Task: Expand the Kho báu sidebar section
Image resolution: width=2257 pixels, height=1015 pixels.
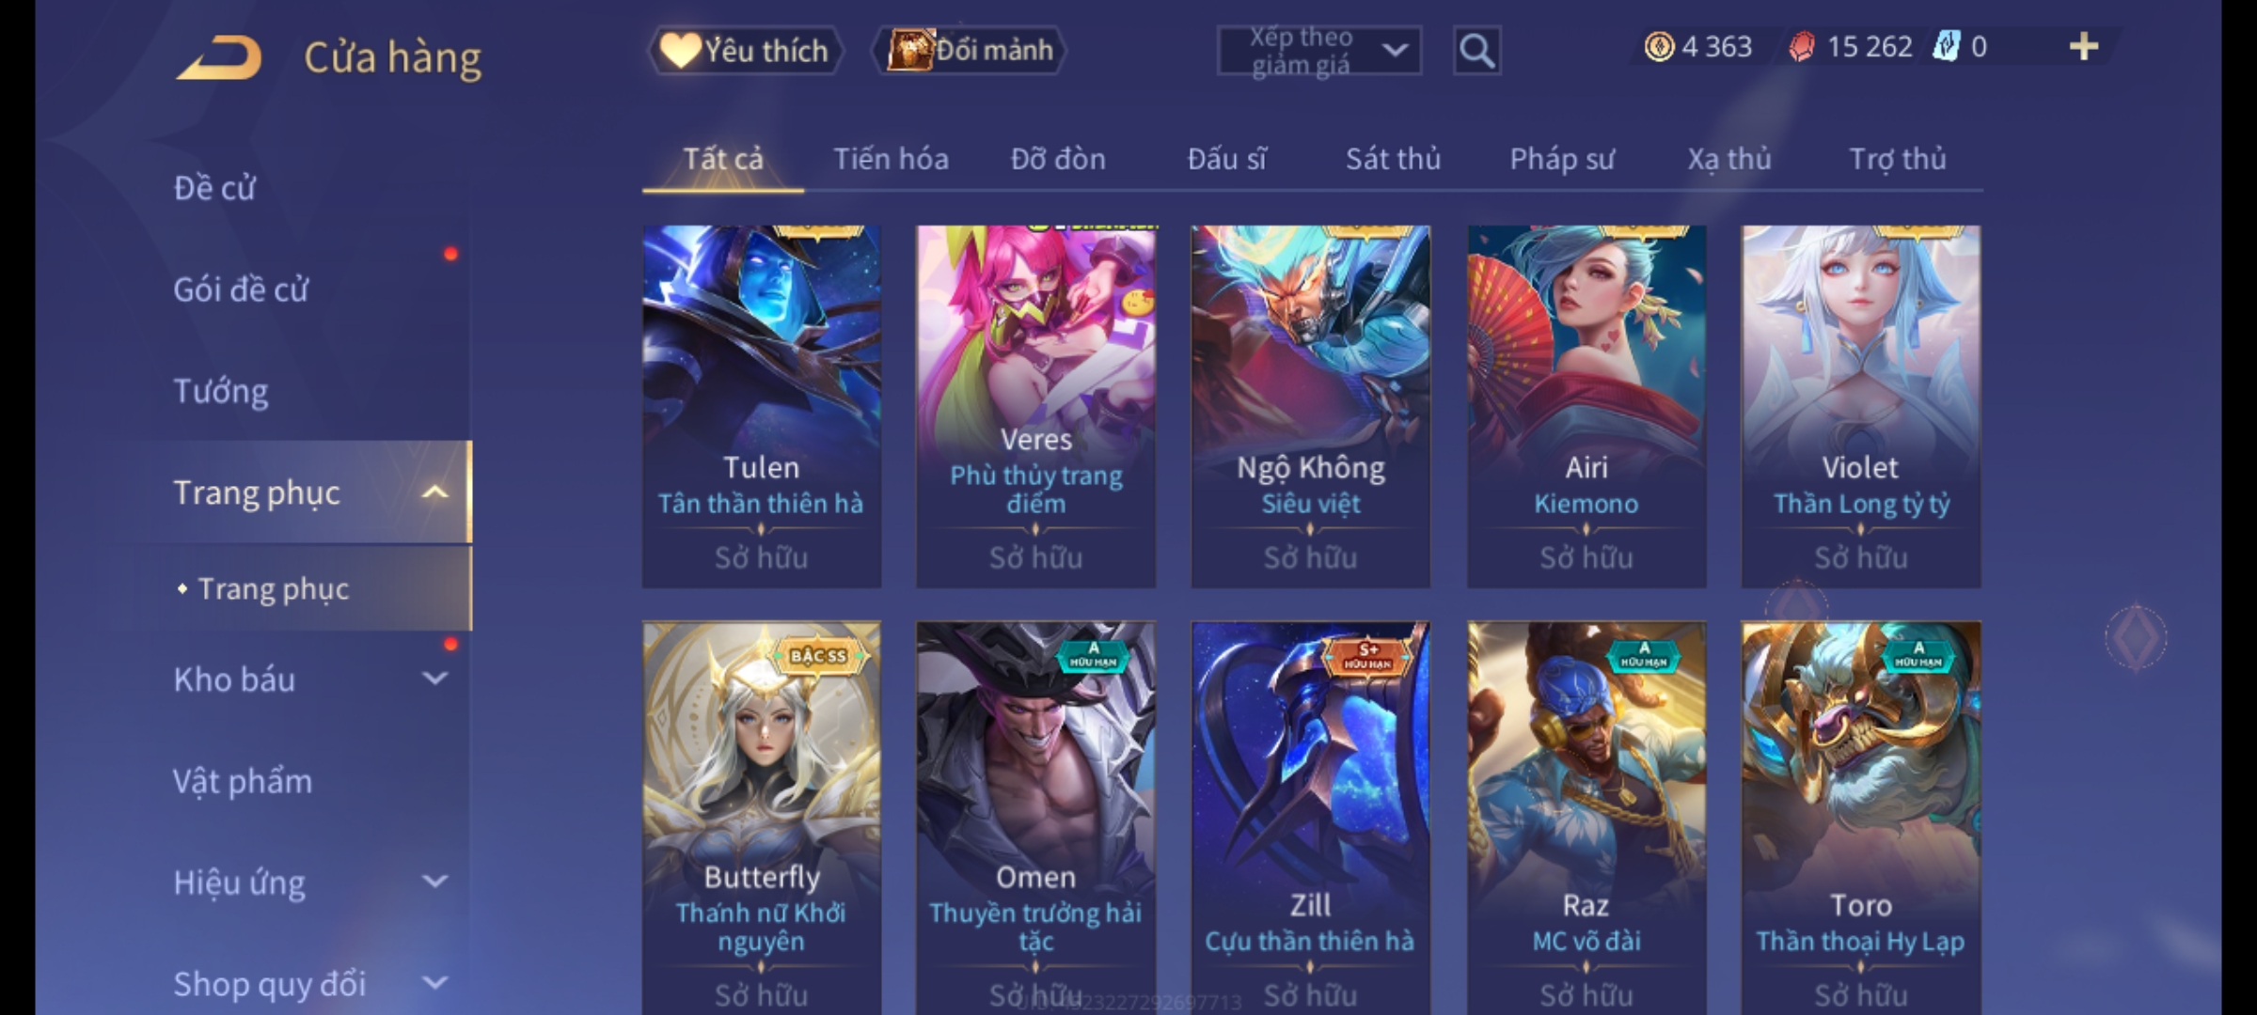Action: tap(434, 678)
